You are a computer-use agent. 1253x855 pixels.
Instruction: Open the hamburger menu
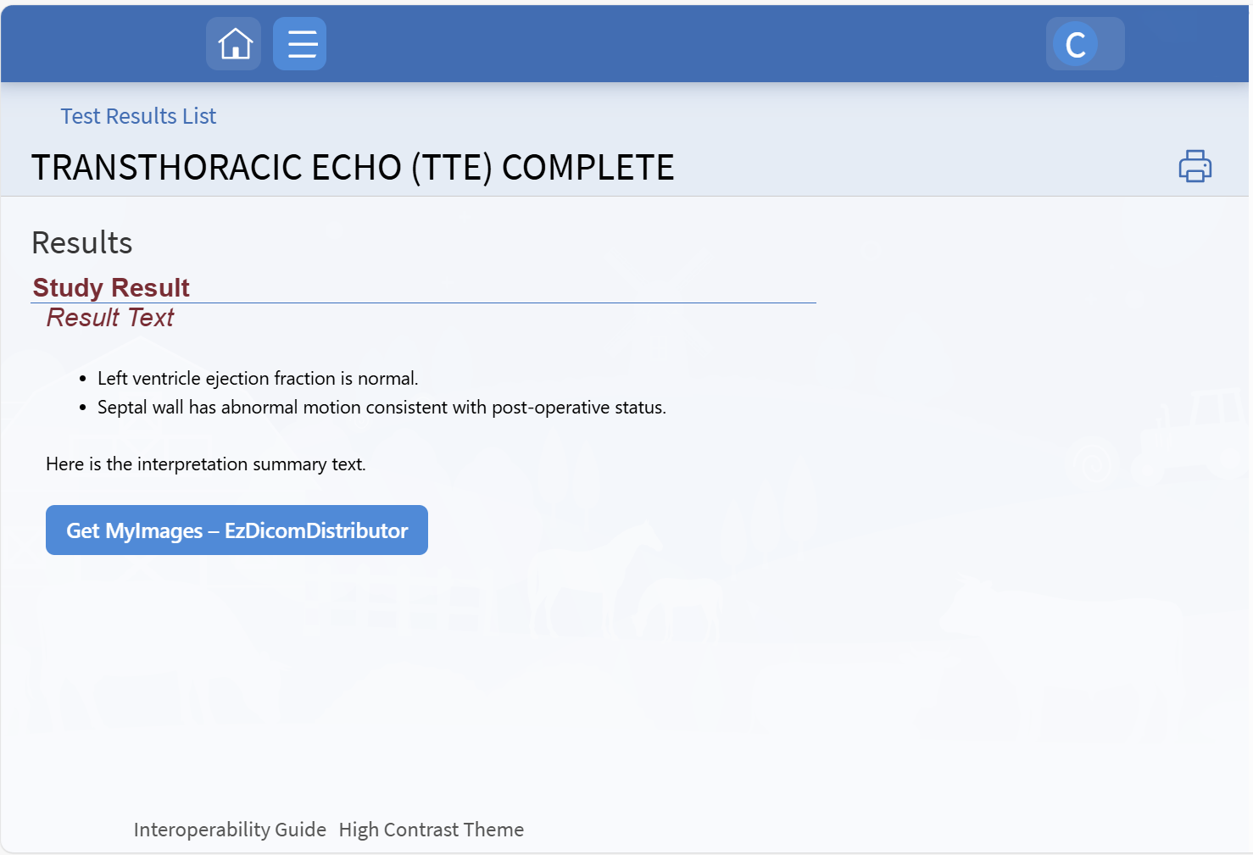coord(300,44)
